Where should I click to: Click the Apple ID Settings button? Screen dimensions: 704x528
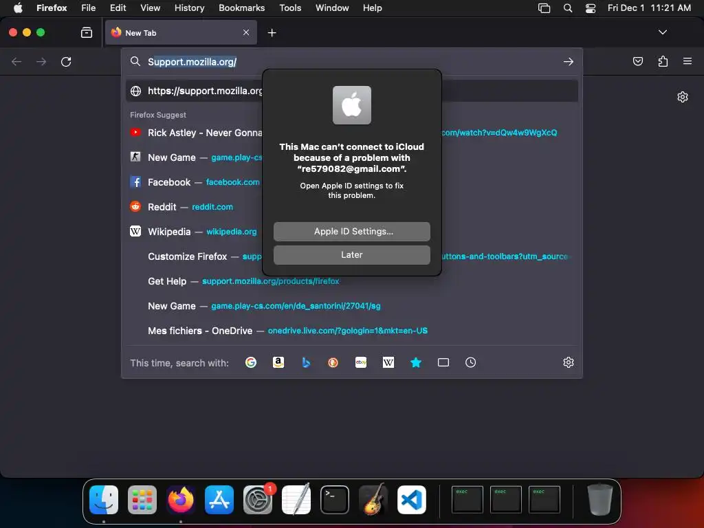pos(351,231)
